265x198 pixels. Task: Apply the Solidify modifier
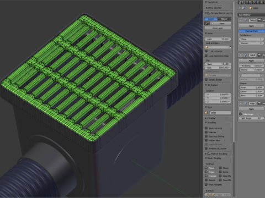tap(251, 61)
